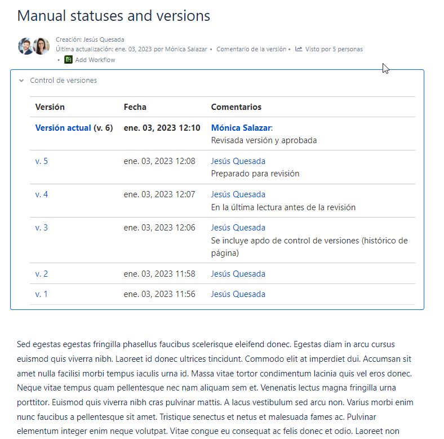Click the Versión column header
Screen dimensions: 444x439
tap(50, 107)
